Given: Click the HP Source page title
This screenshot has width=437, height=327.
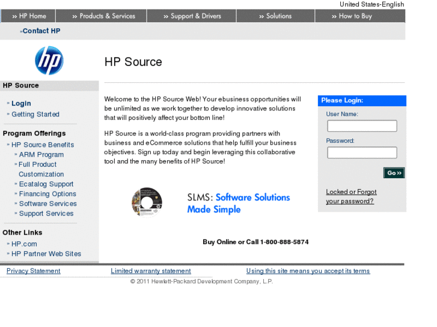Looking at the screenshot, I should click(133, 62).
